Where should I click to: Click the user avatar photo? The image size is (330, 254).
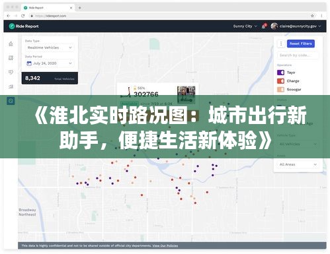click(x=274, y=26)
